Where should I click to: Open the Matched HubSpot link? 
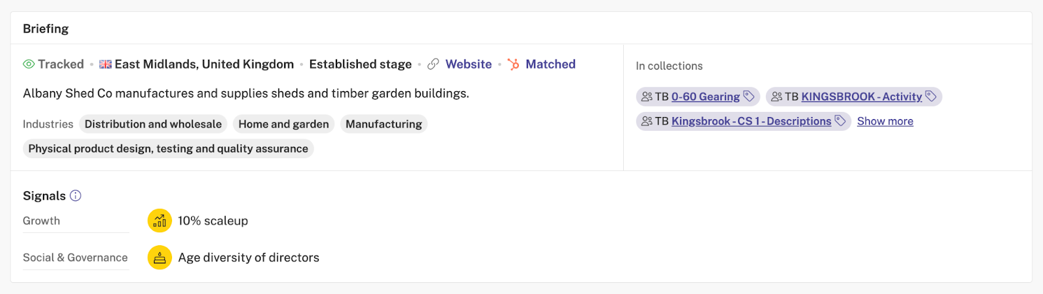pos(550,64)
